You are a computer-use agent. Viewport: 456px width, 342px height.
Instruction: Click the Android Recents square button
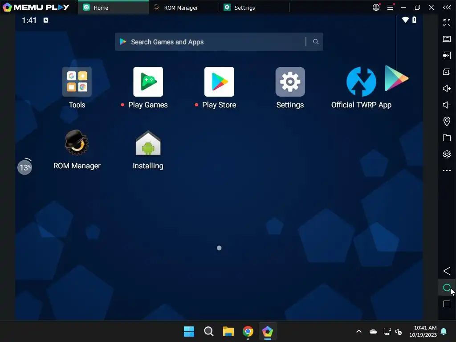click(x=447, y=304)
